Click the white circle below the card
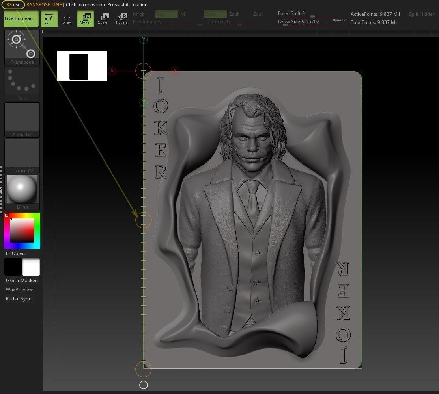The height and width of the screenshot is (394, 439). [x=143, y=385]
